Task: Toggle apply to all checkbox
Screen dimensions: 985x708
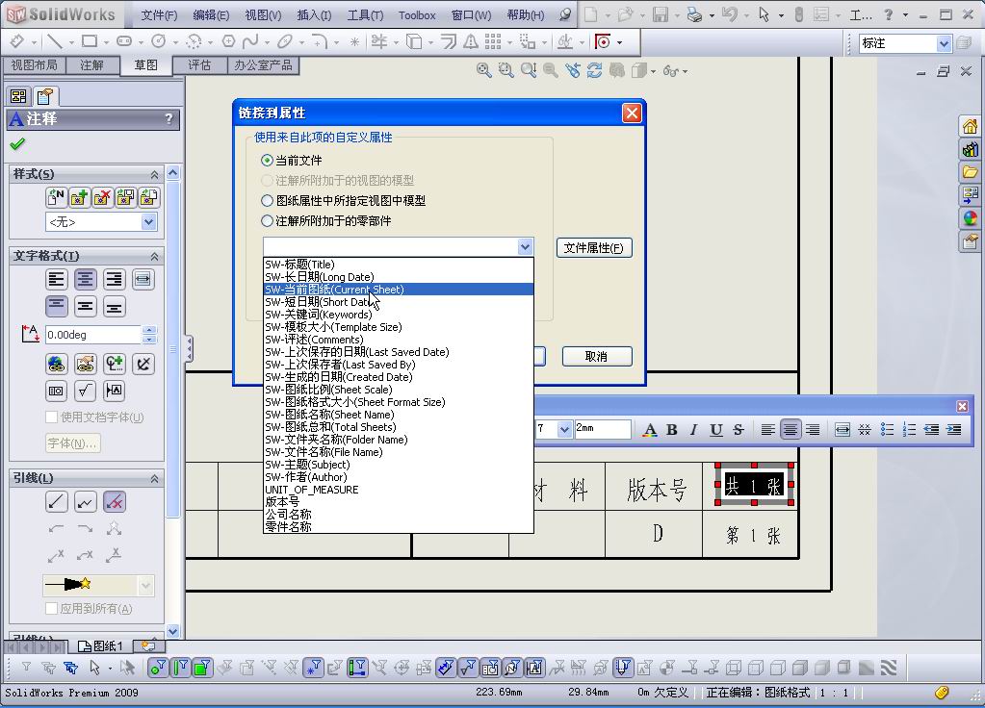Action: coord(52,608)
